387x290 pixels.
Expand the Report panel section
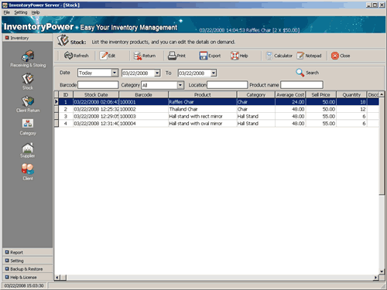[28, 252]
